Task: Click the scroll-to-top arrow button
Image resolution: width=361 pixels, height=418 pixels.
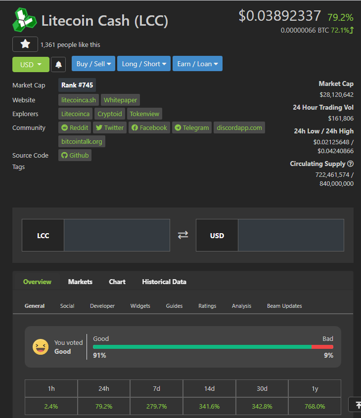Action: pos(356,404)
